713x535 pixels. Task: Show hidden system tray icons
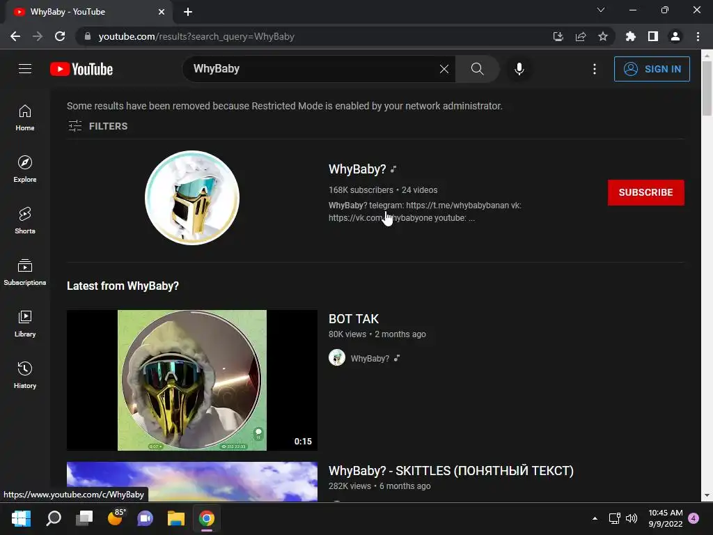pyautogui.click(x=595, y=518)
